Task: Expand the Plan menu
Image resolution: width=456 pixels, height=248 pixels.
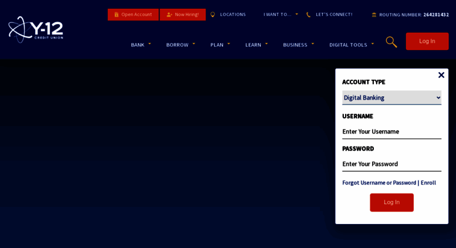Action: point(220,45)
